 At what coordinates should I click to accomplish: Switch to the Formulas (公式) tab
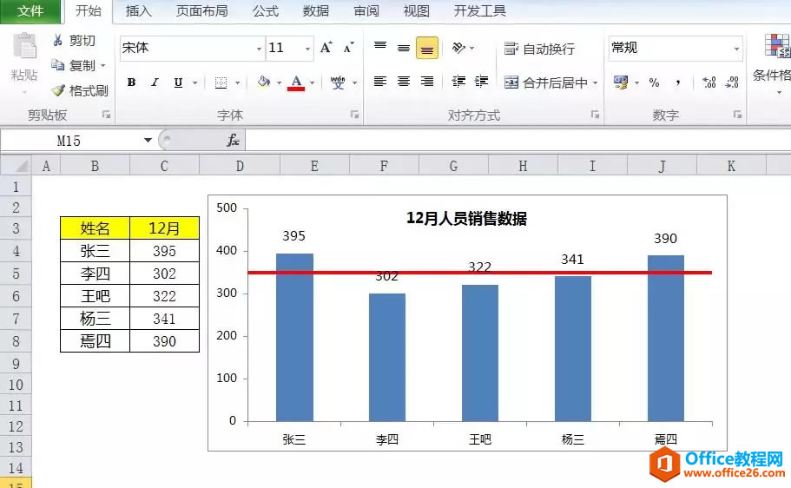[266, 11]
